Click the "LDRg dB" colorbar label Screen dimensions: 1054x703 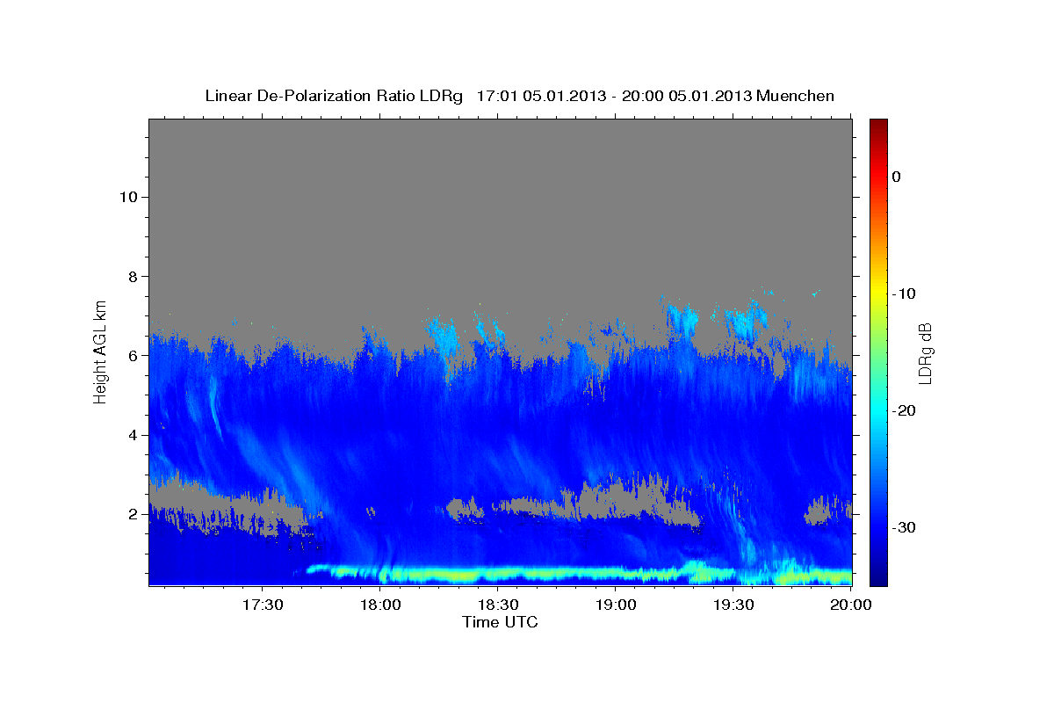(924, 353)
